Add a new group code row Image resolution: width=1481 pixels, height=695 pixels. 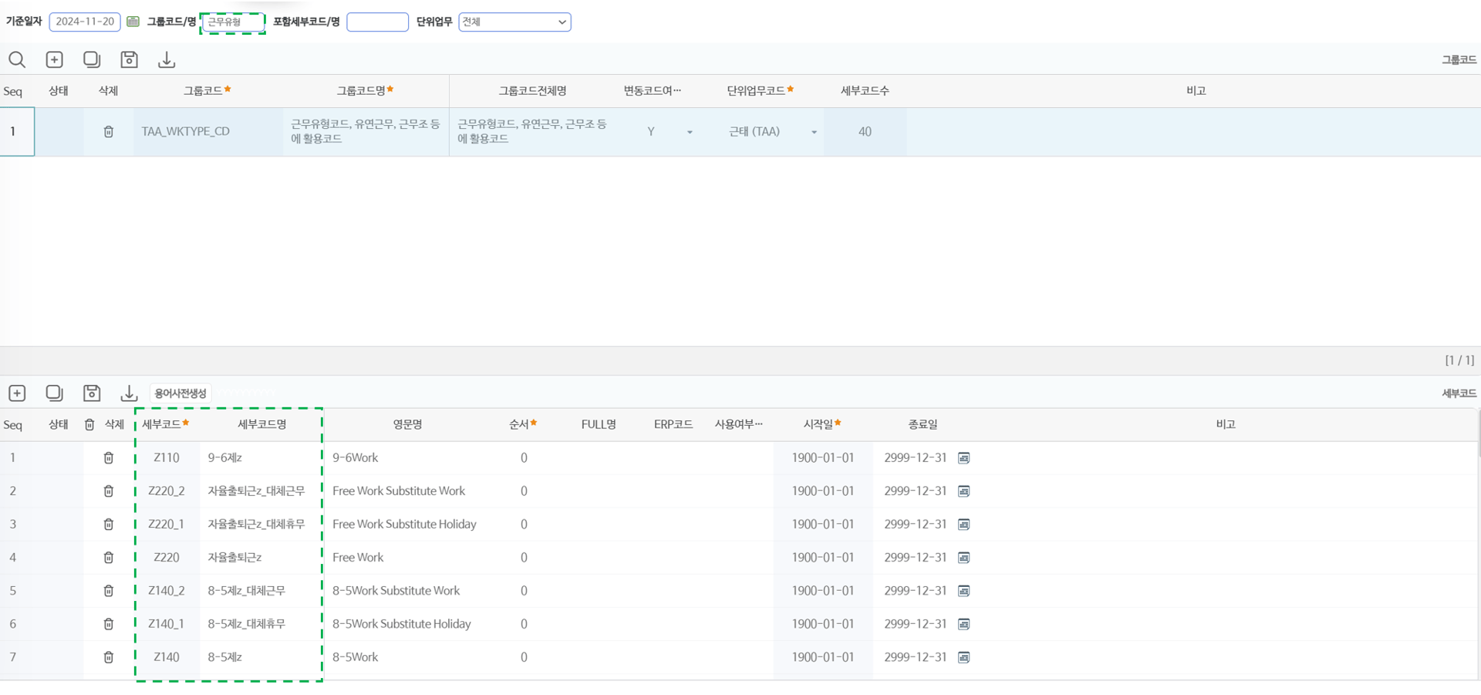54,59
